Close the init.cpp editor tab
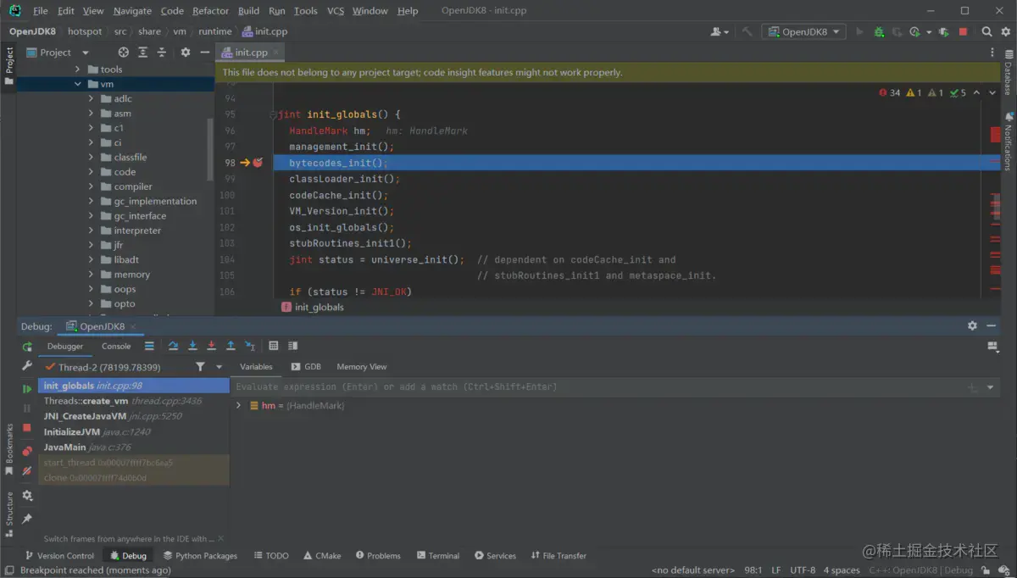Image resolution: width=1017 pixels, height=578 pixels. pyautogui.click(x=277, y=53)
